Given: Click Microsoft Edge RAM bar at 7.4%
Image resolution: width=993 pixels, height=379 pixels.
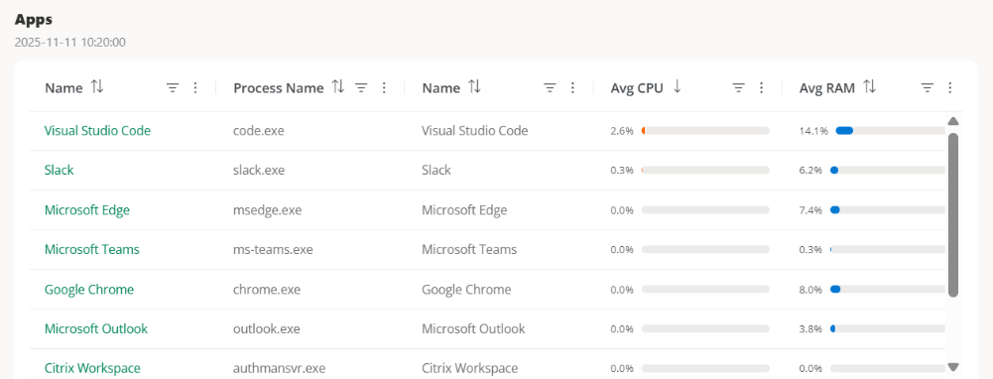Looking at the screenshot, I should coord(887,209).
